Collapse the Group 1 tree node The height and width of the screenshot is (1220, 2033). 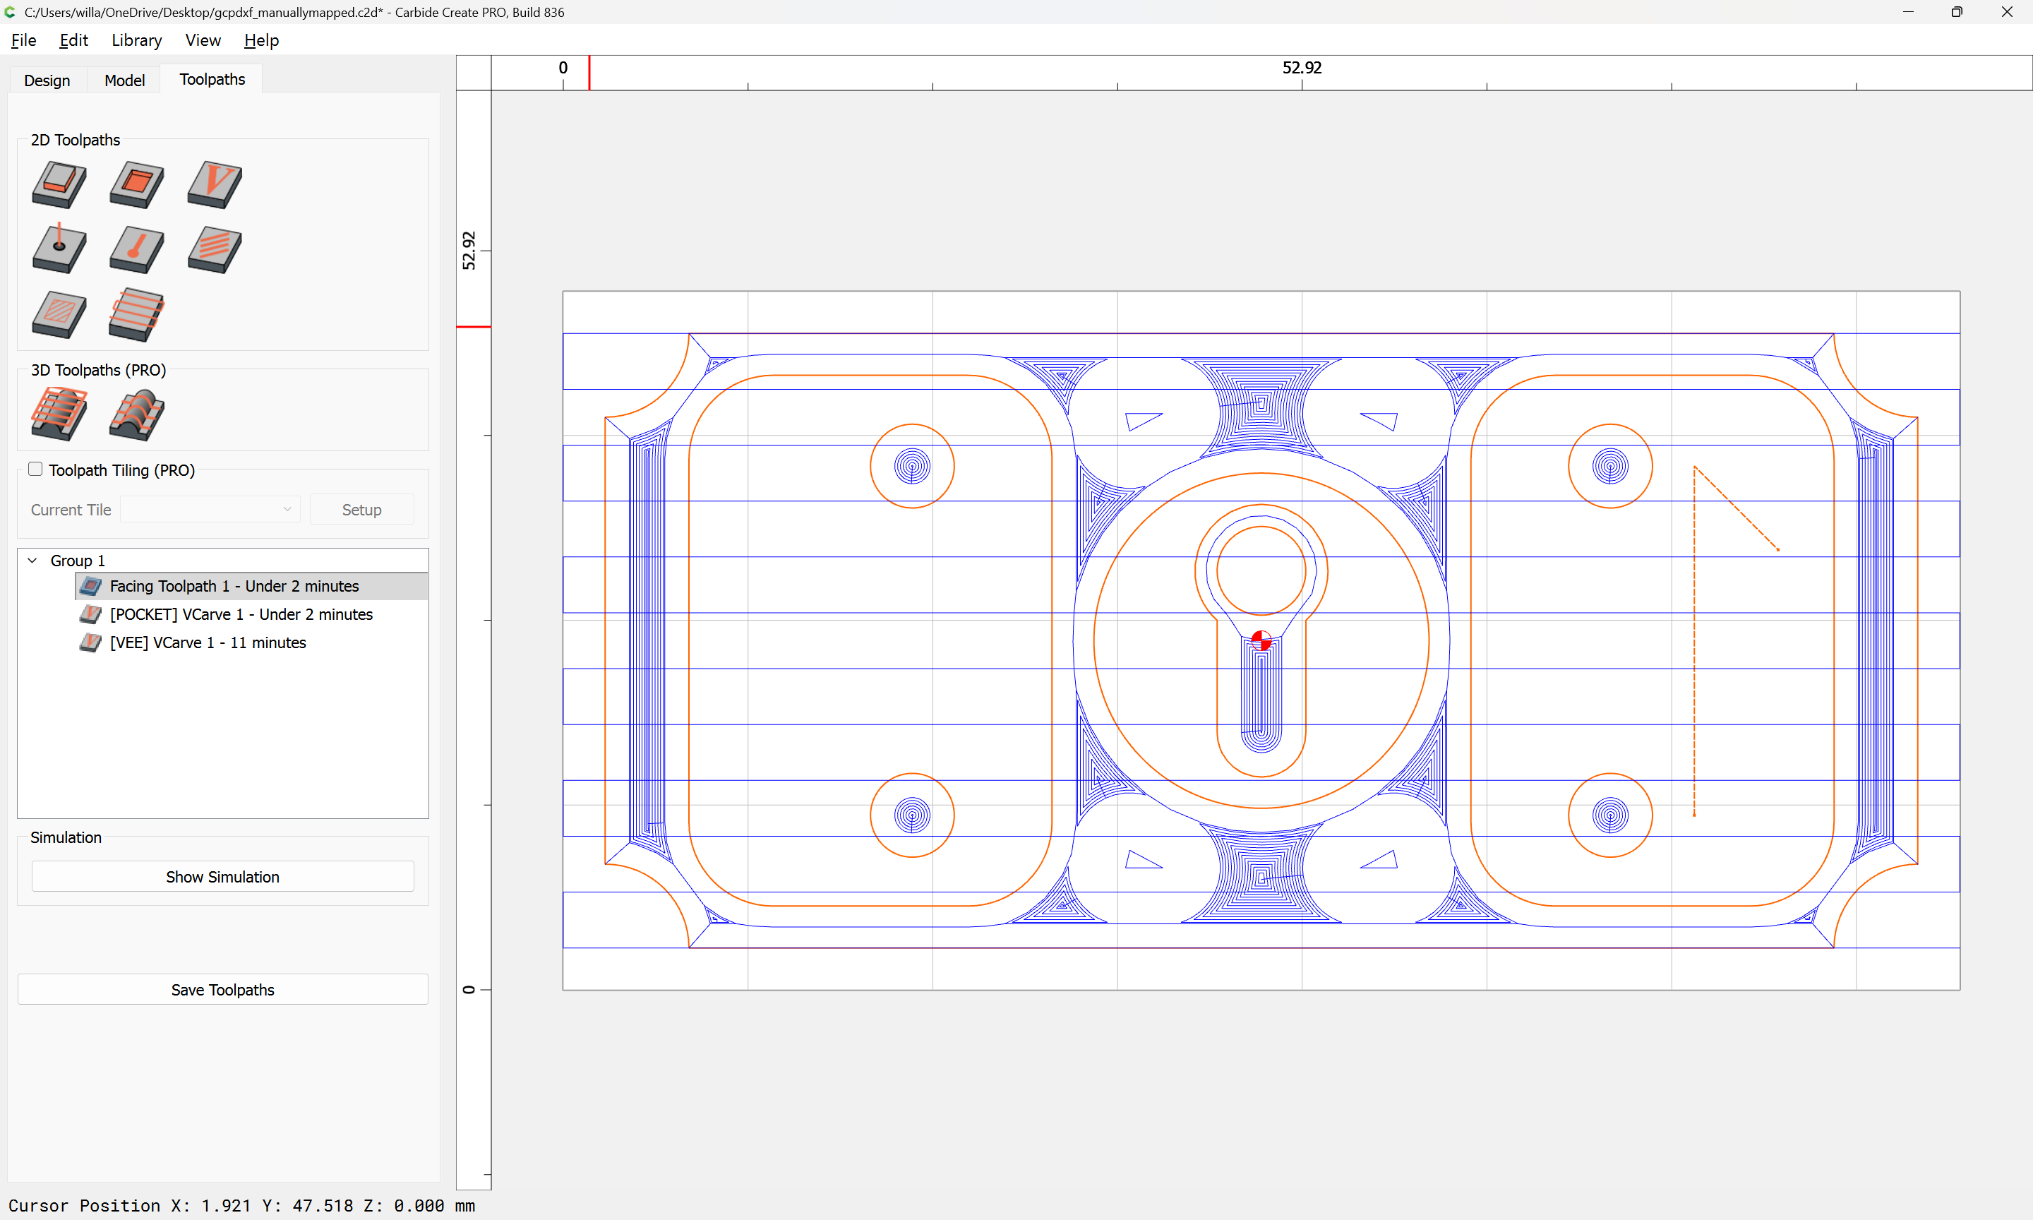[33, 561]
